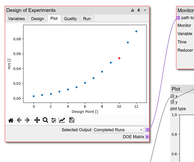Activate the zoom magnifier tool

click(45, 120)
